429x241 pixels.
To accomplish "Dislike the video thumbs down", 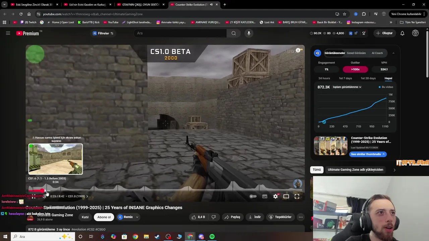I will coord(213,217).
